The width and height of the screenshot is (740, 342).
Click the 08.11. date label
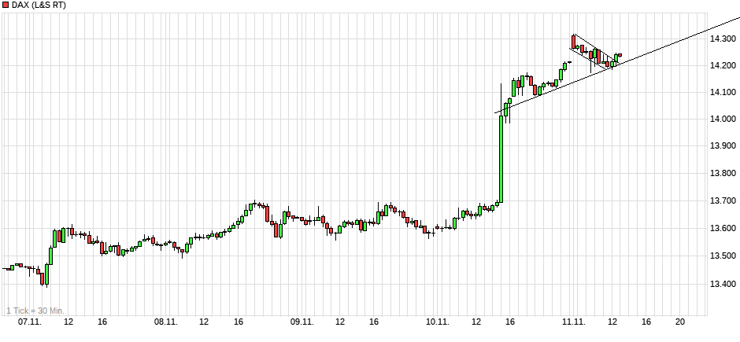pos(165,322)
